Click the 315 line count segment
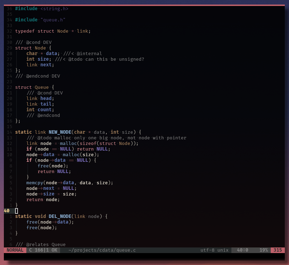Viewport: 289px width, 265px height. click(277, 250)
